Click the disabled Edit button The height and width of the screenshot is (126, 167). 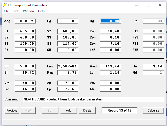click(50, 111)
